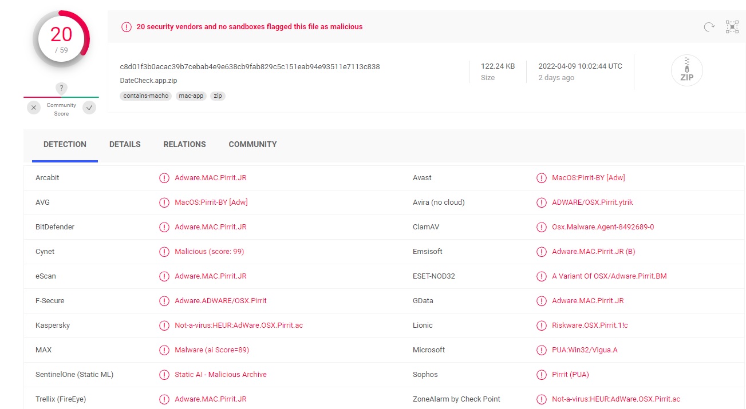Click 'Static AI - Malicious Archive' result
The width and height of the screenshot is (746, 409).
coord(220,375)
